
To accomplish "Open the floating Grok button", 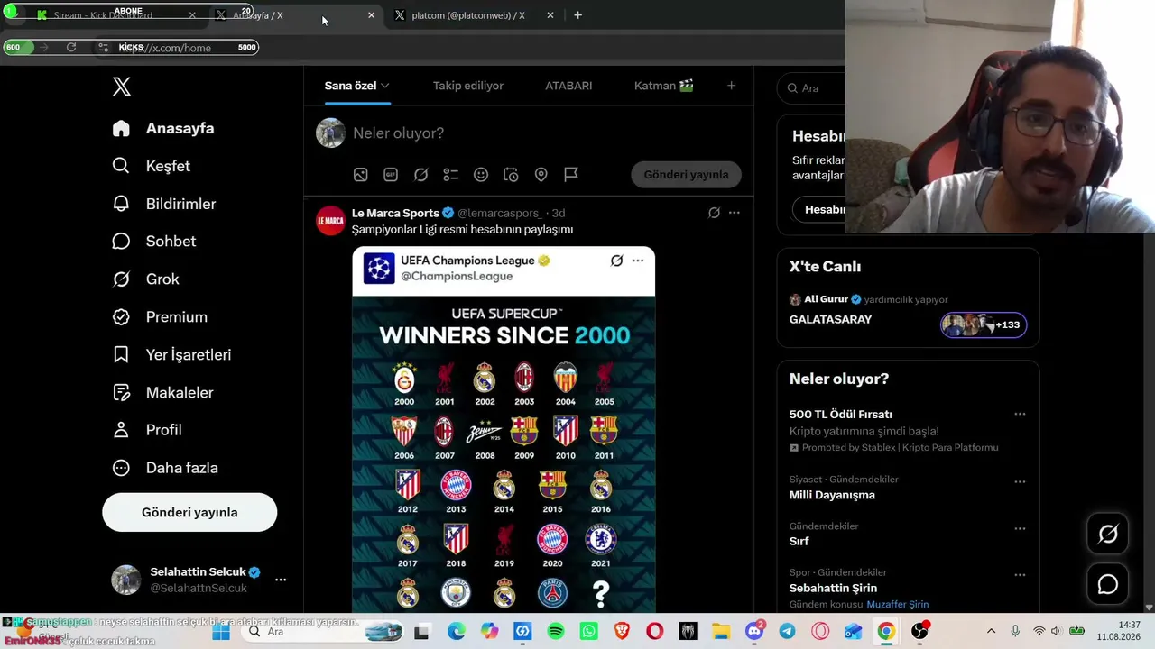I will (1108, 535).
